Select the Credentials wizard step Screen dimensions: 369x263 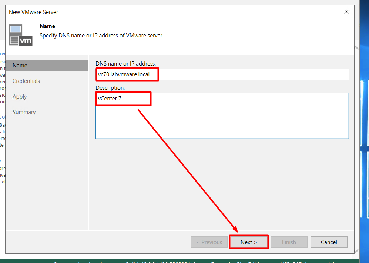26,81
